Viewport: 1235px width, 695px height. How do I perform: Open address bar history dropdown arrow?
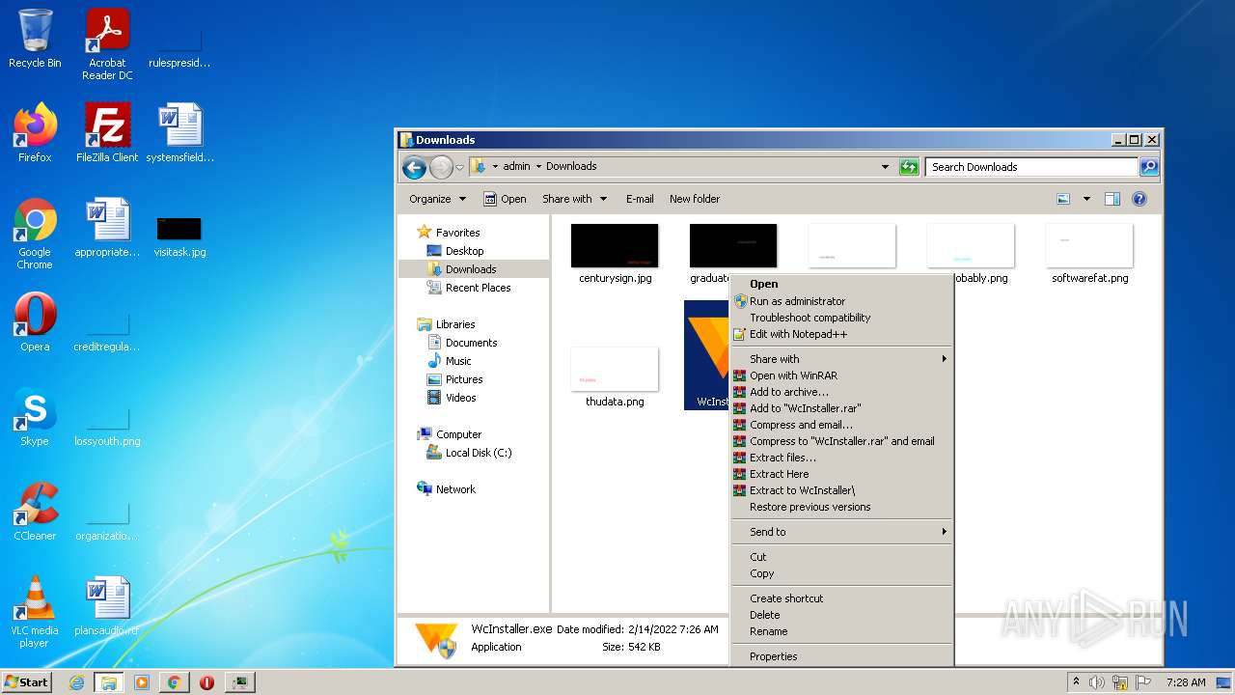(x=885, y=167)
